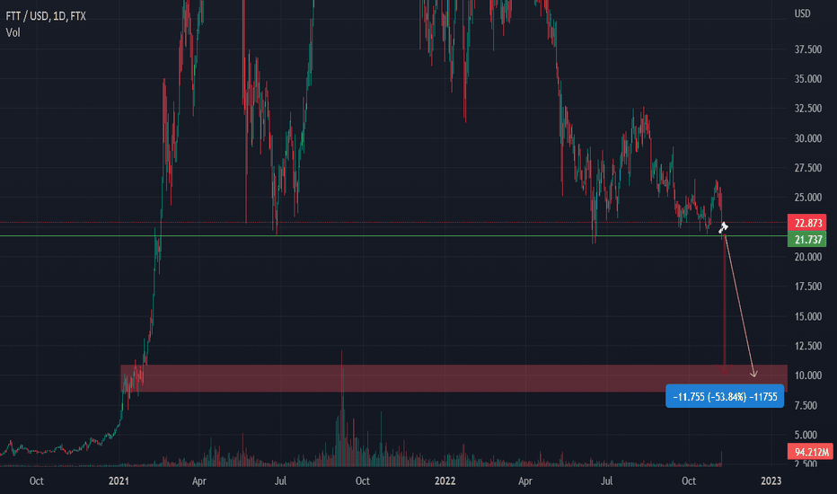Click the Vol indicator label
The width and height of the screenshot is (837, 494).
(x=13, y=32)
